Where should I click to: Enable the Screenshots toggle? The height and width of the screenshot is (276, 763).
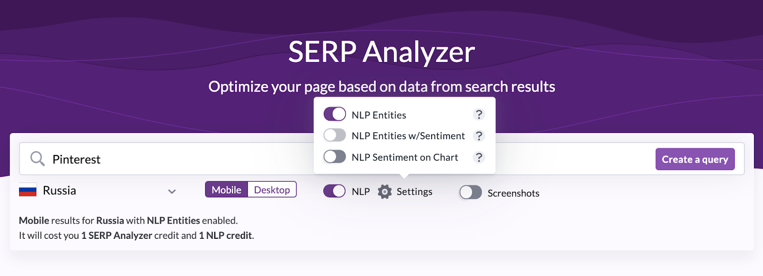point(471,193)
